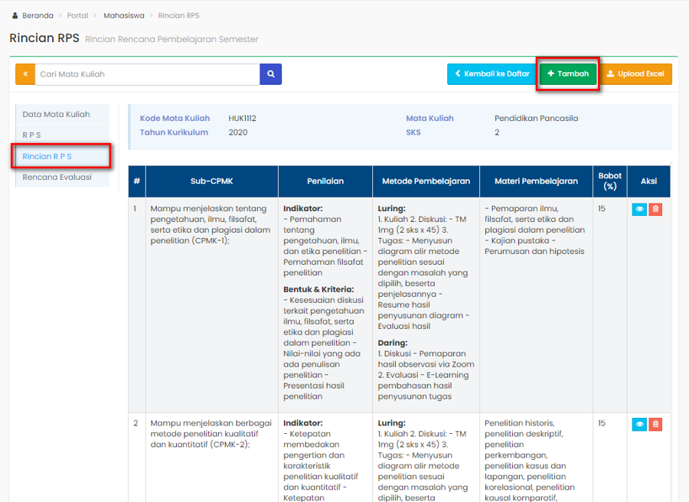Type in Cari Mata Kuliah search field
Image resolution: width=689 pixels, height=502 pixels.
click(147, 74)
